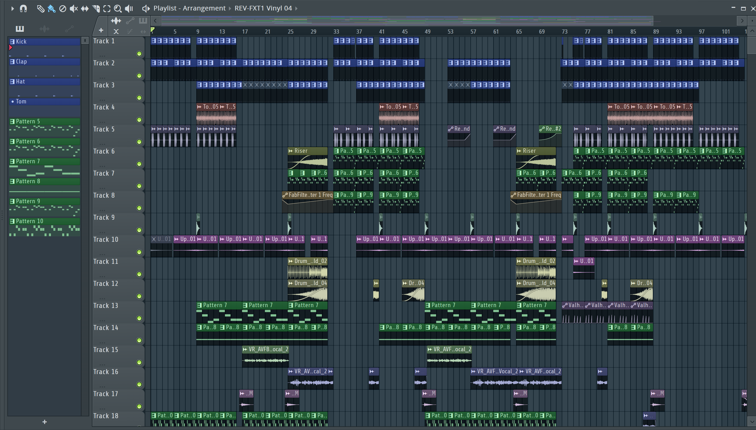Mute Track 15 using its green LED
The width and height of the screenshot is (756, 430).
point(139,362)
